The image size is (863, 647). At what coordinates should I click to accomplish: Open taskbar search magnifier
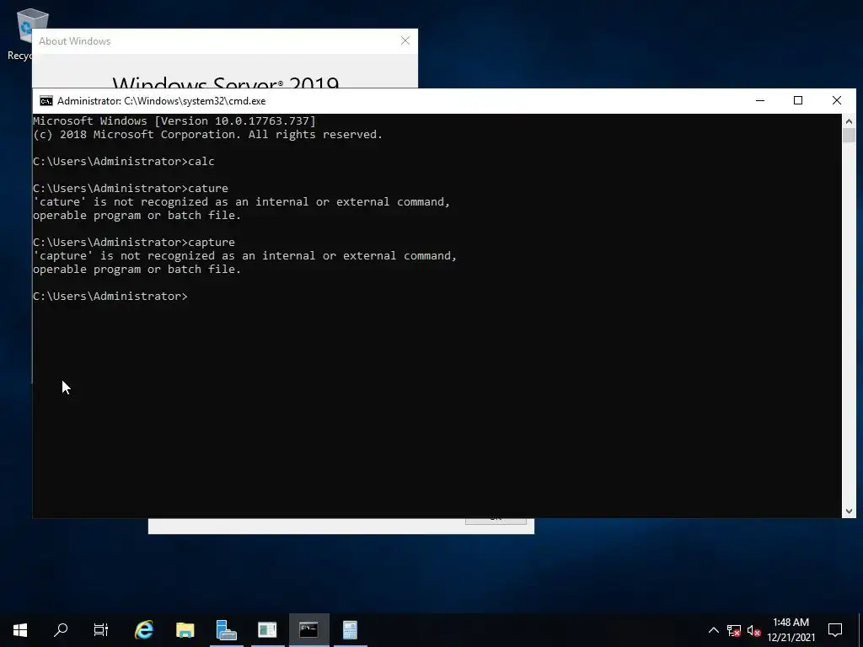[61, 630]
